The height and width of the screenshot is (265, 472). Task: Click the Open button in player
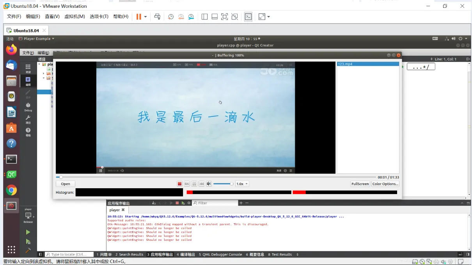[66, 184]
